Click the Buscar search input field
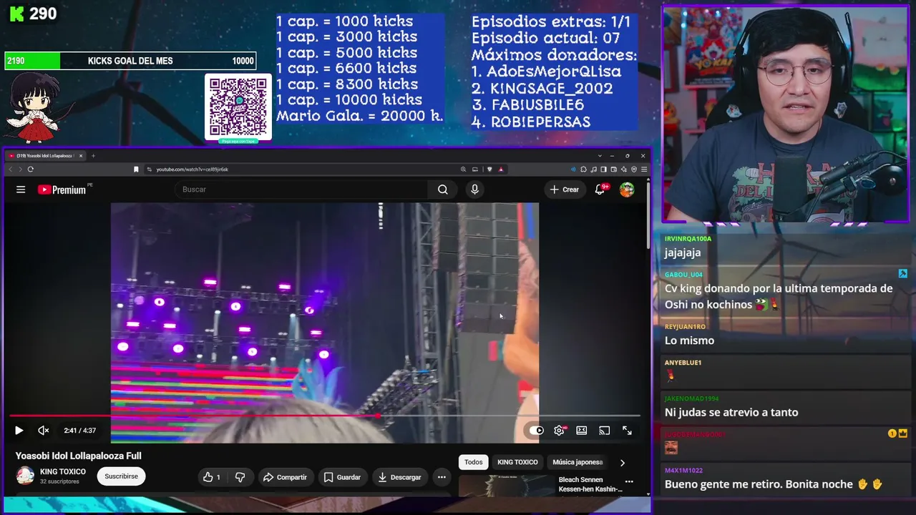Viewport: 916px width, 515px height. 301,190
